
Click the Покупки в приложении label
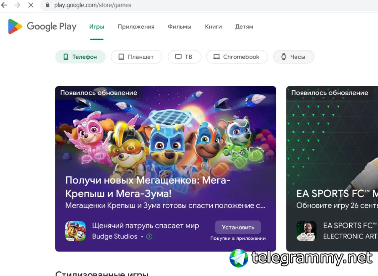[238, 238]
